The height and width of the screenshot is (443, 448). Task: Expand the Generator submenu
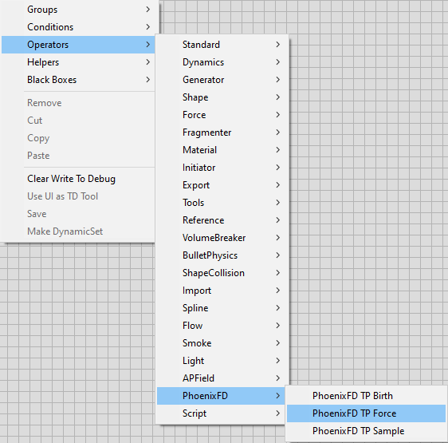click(x=222, y=80)
